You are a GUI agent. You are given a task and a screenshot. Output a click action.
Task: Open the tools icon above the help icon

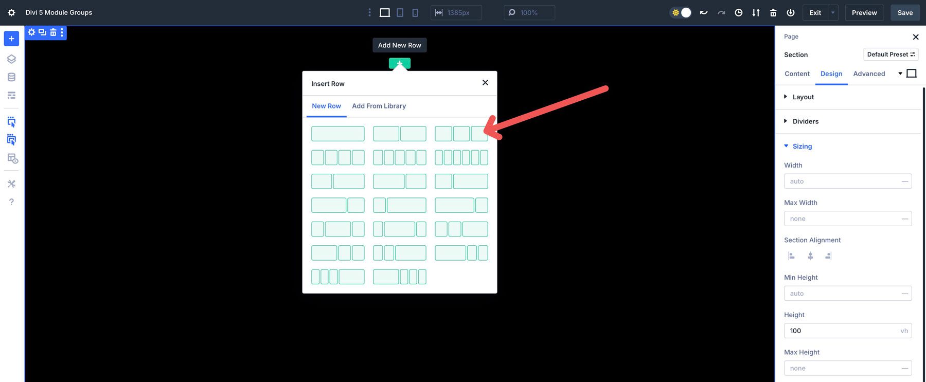point(11,184)
